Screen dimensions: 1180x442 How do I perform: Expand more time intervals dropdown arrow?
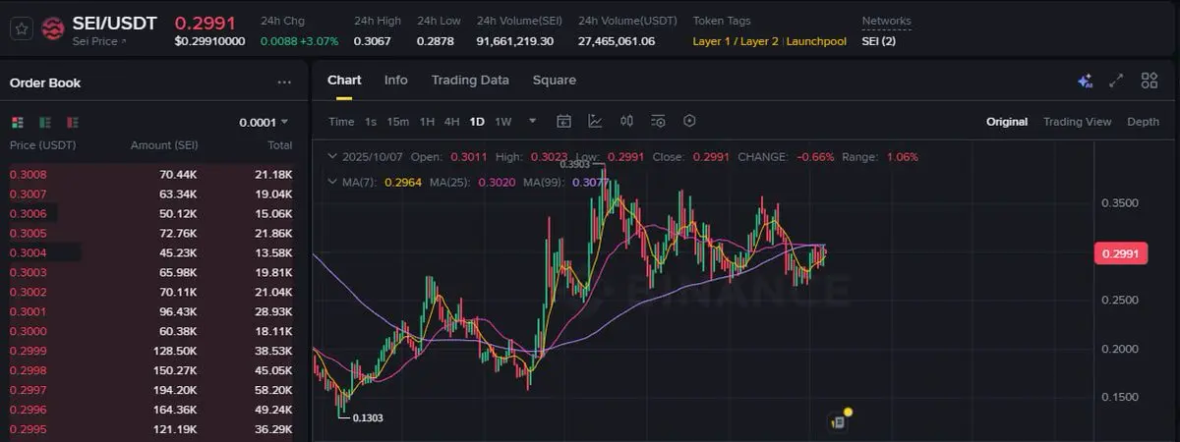click(533, 122)
